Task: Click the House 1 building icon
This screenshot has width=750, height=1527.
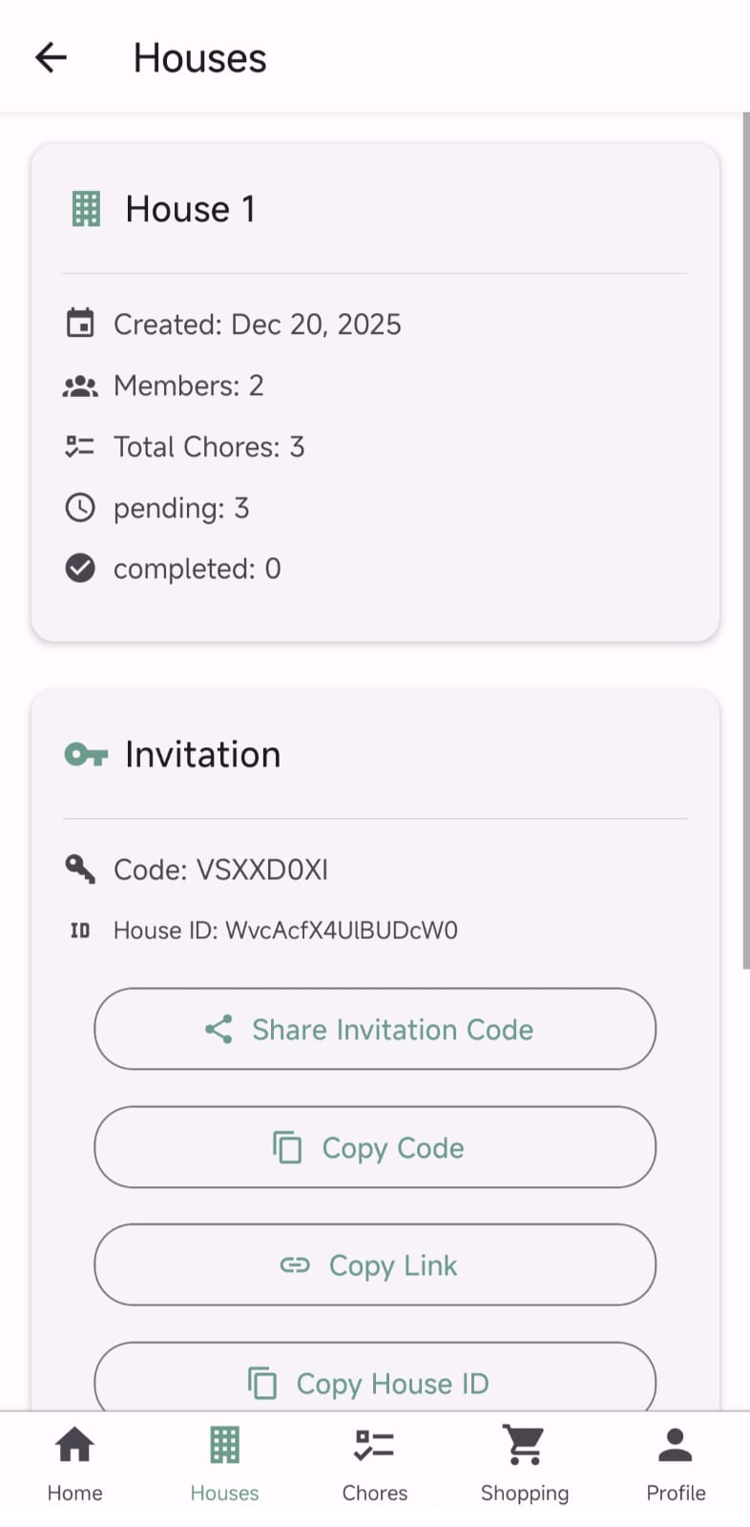Action: [x=86, y=209]
